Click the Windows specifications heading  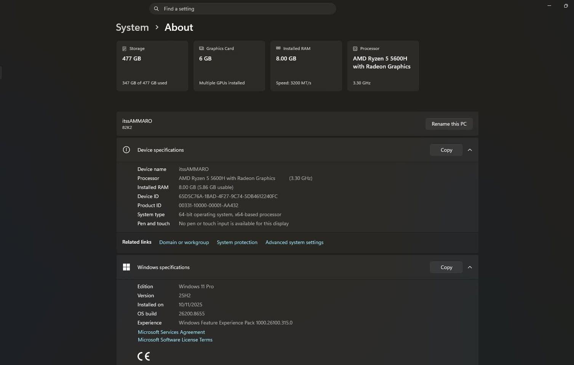point(163,267)
